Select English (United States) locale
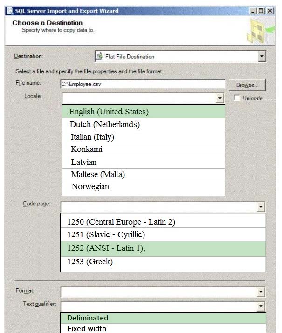Screen dimensions: 282x333 point(144,112)
